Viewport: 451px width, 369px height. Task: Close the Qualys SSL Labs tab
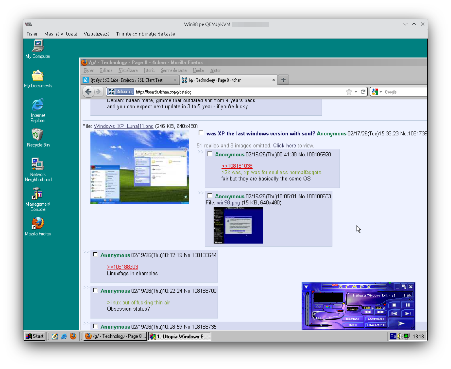point(175,80)
